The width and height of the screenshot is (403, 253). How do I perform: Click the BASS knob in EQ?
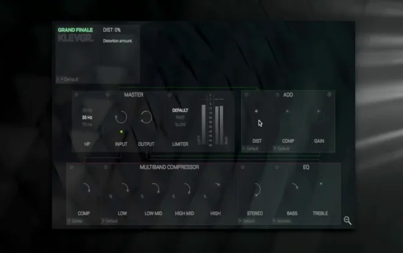coord(292,190)
